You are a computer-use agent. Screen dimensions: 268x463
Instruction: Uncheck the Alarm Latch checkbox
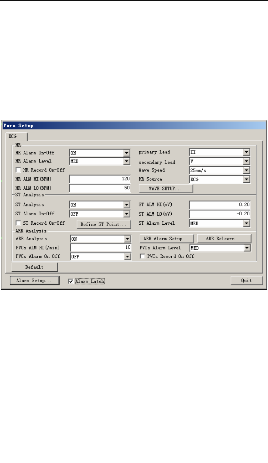(x=71, y=281)
